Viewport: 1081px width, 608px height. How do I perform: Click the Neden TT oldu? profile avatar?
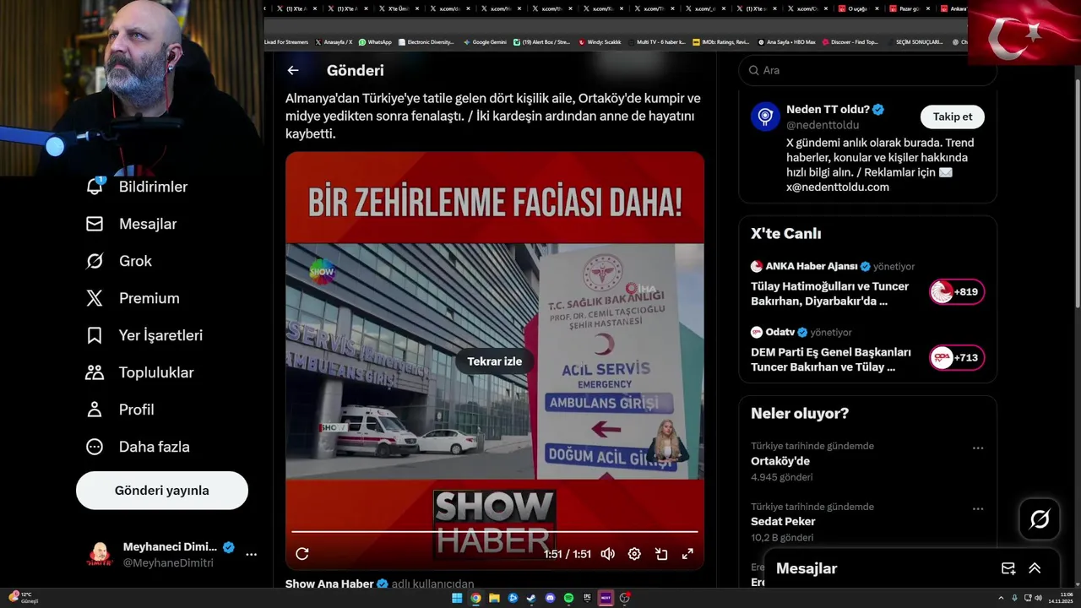[765, 116]
